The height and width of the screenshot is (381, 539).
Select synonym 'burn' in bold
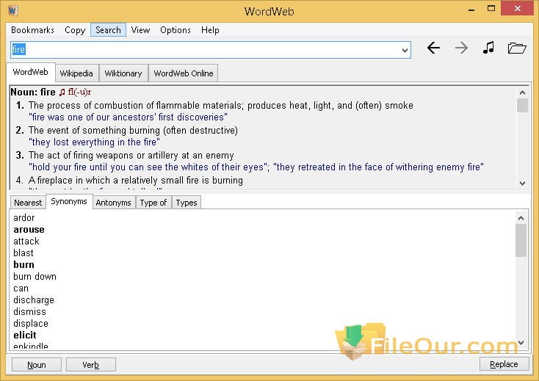point(23,264)
